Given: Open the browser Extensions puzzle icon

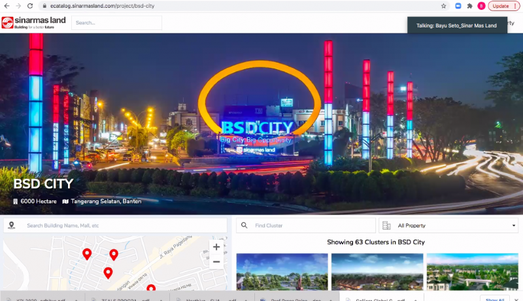Looking at the screenshot, I should [470, 6].
